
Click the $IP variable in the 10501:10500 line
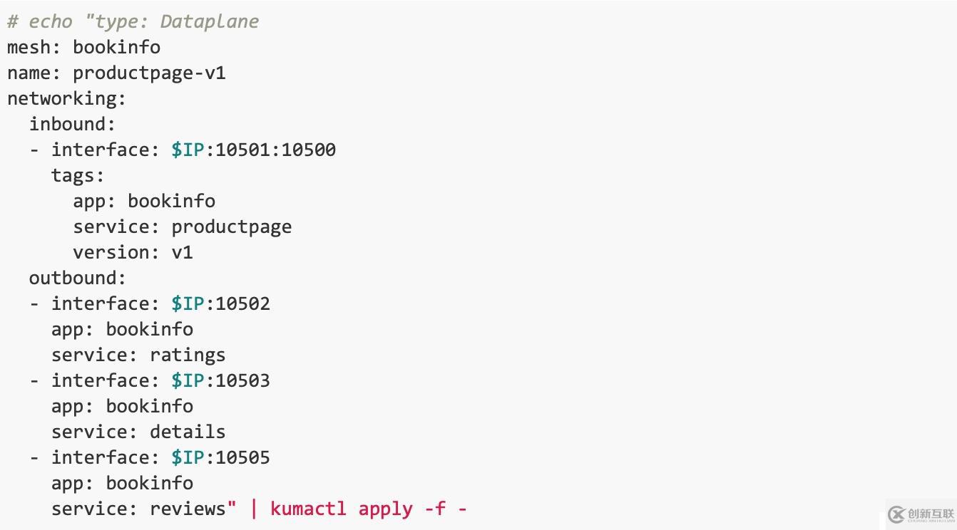tap(188, 150)
